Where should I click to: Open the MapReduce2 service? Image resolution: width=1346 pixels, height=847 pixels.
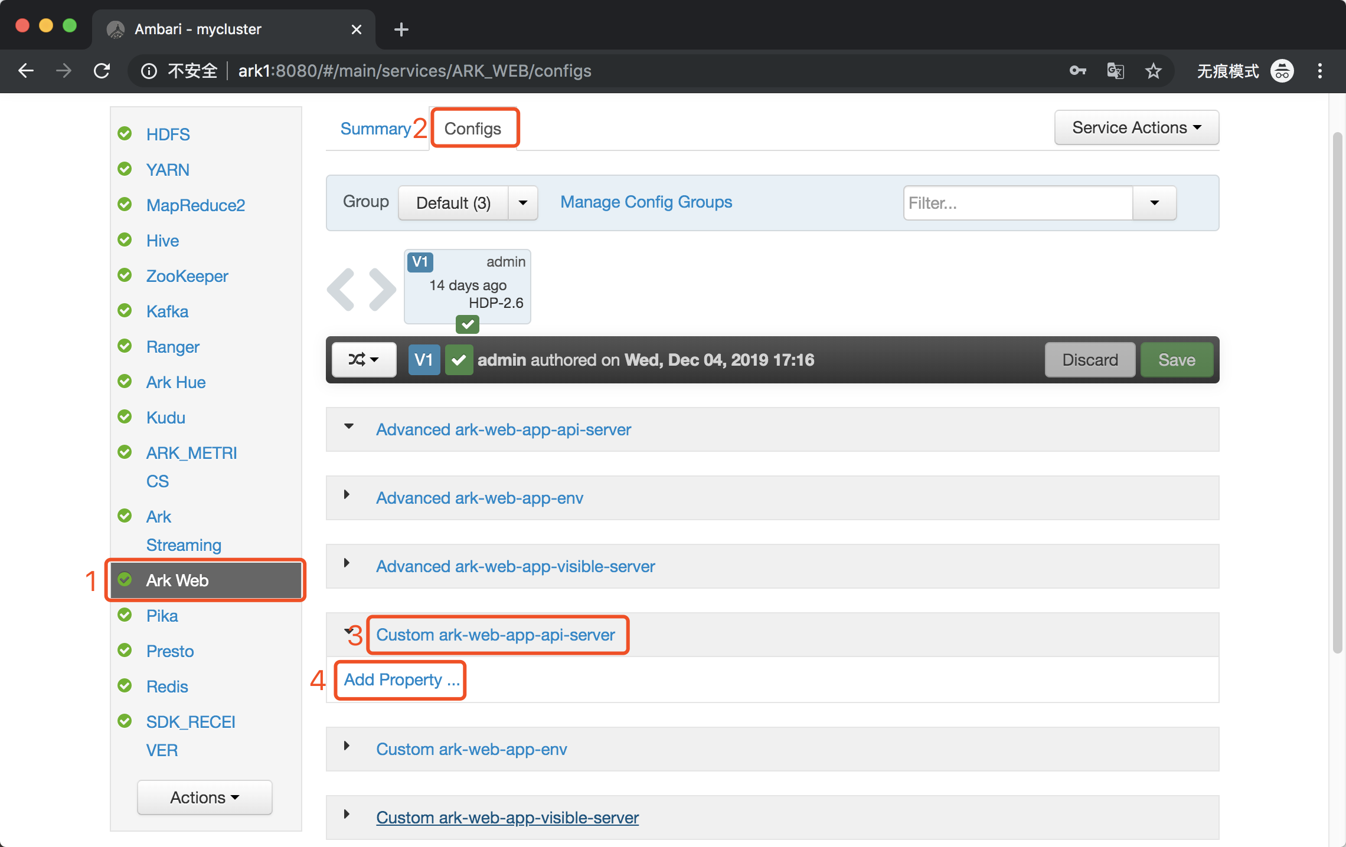click(195, 205)
